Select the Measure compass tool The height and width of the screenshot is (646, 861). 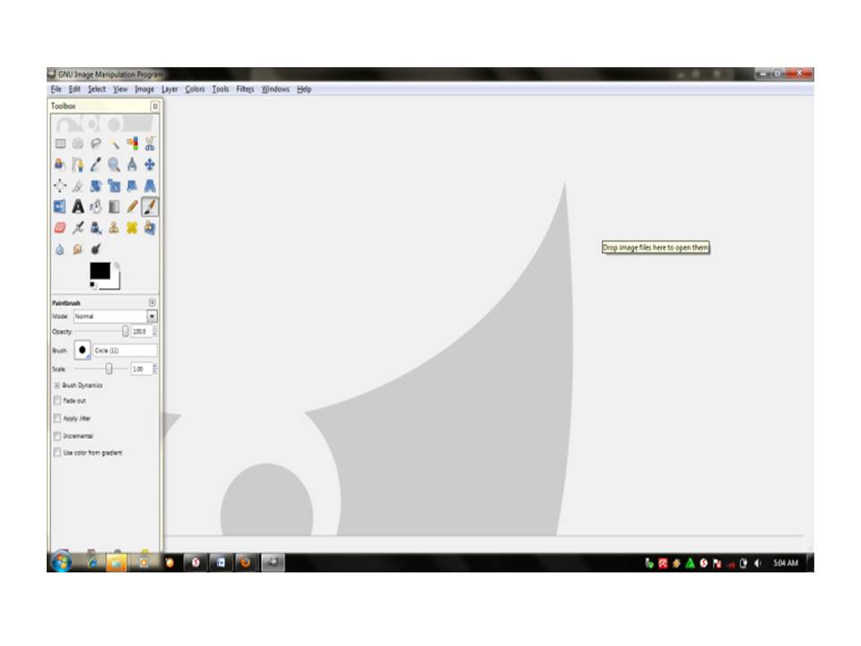[x=133, y=165]
